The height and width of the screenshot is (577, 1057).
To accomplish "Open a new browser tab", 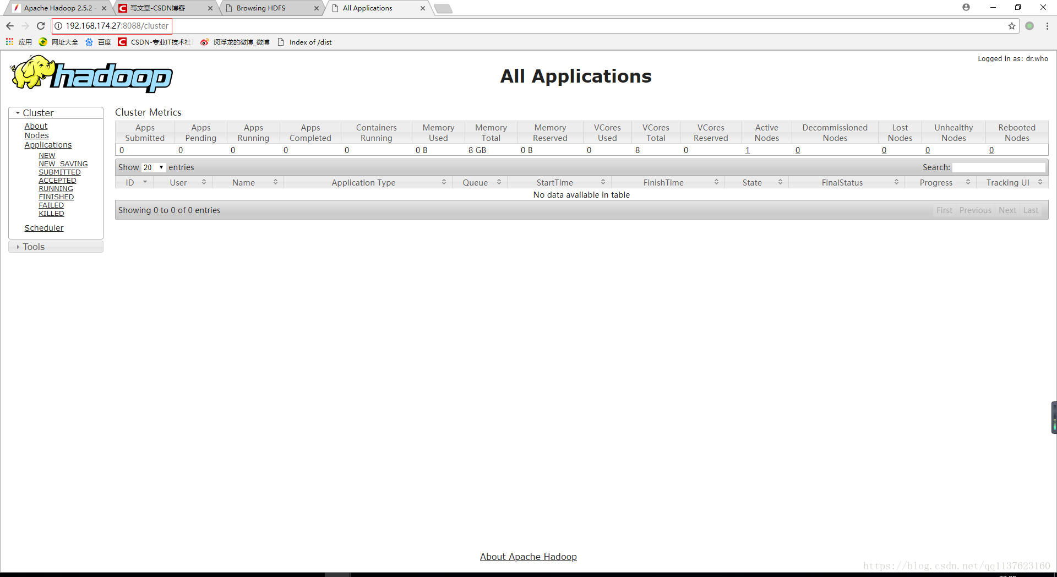I will (443, 8).
